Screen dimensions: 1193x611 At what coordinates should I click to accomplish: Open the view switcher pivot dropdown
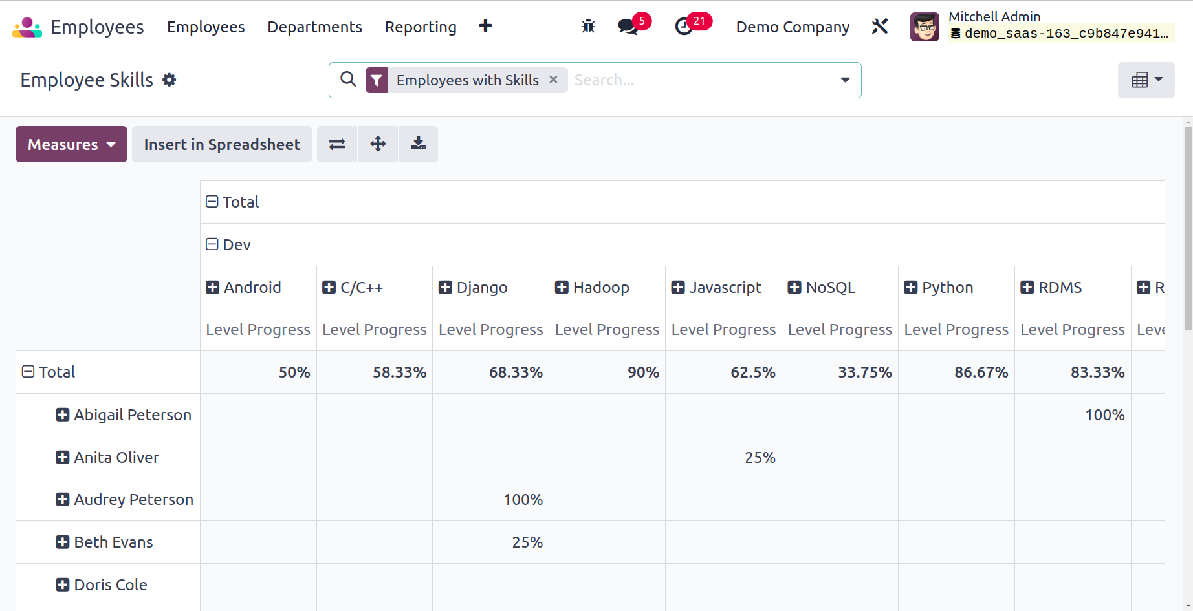coord(1146,80)
